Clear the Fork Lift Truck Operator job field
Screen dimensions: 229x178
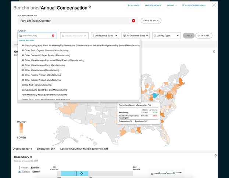pyautogui.click(x=133, y=21)
